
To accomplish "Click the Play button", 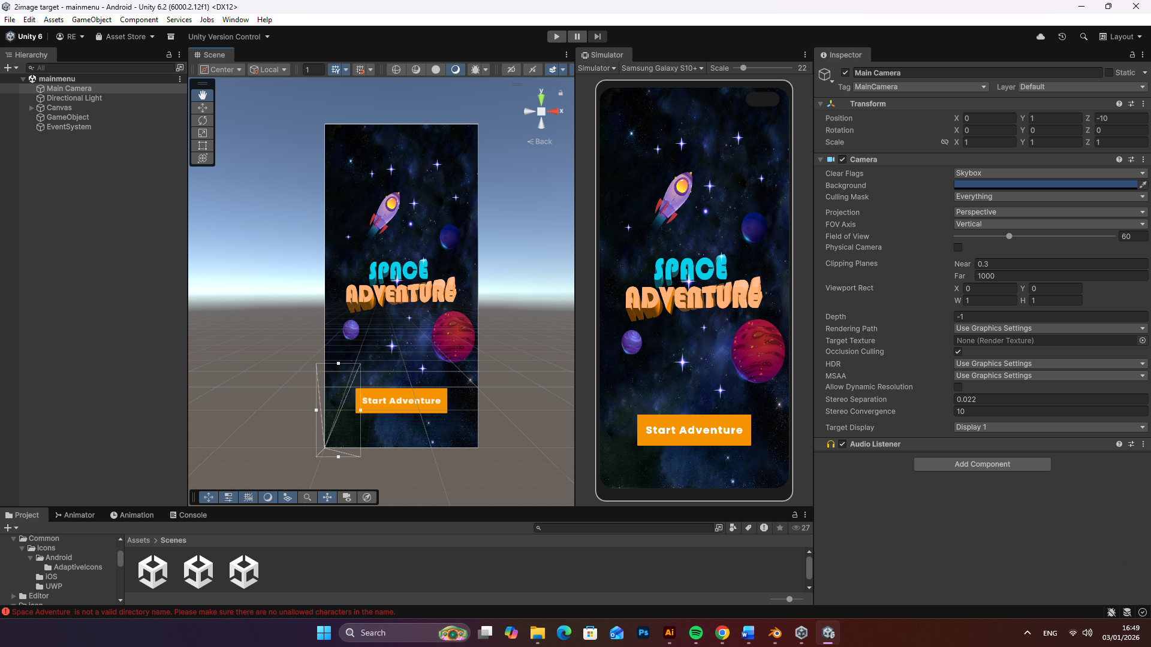I will click(556, 37).
